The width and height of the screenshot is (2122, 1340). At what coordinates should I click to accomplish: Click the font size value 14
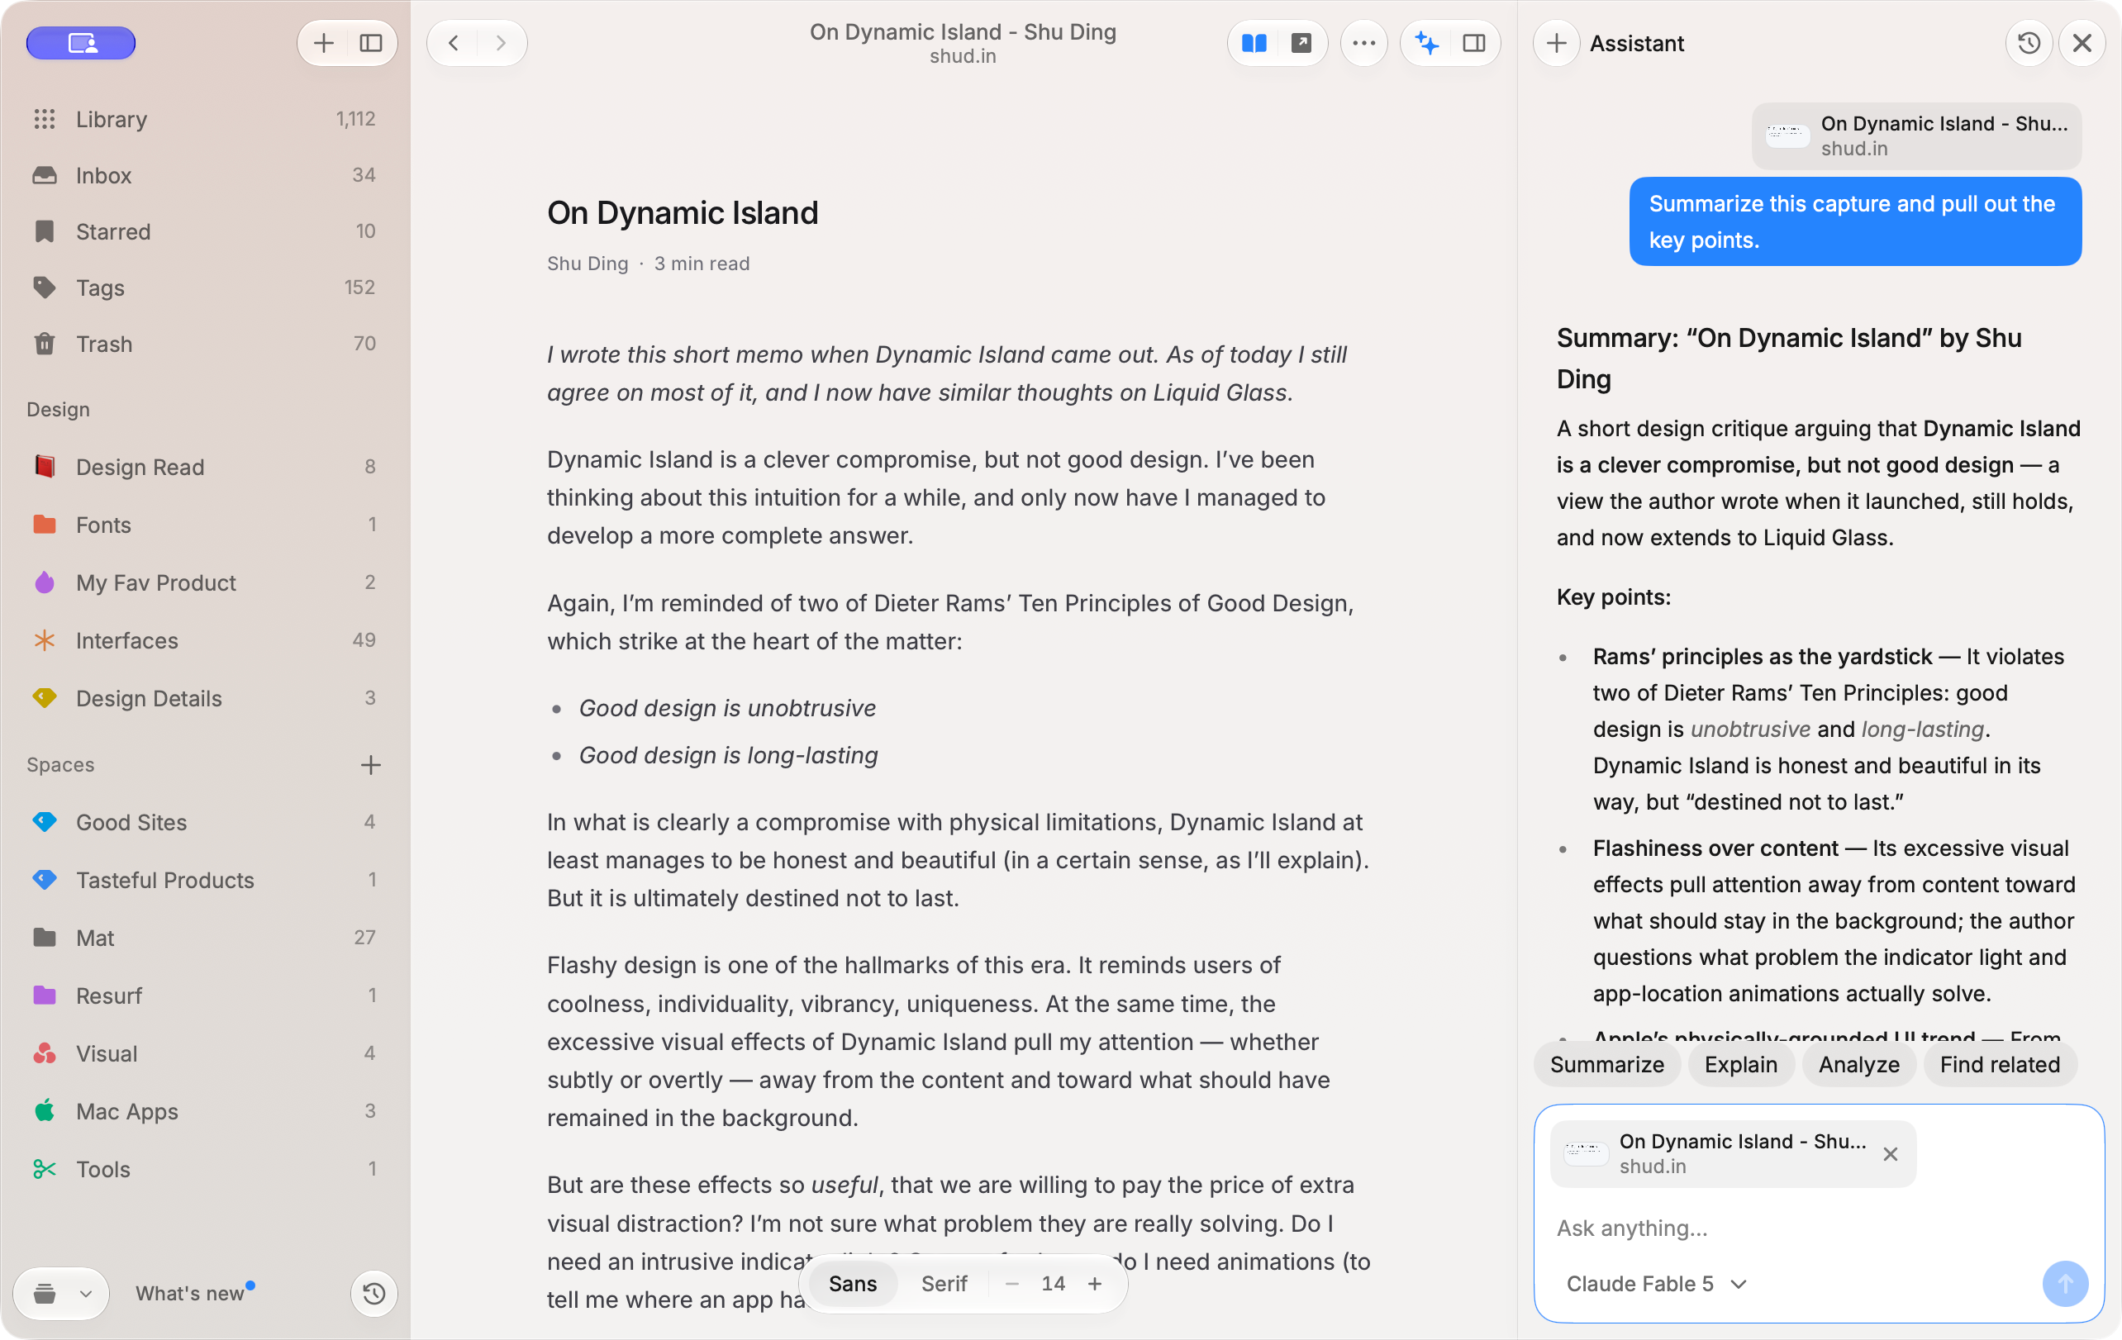pos(1053,1284)
